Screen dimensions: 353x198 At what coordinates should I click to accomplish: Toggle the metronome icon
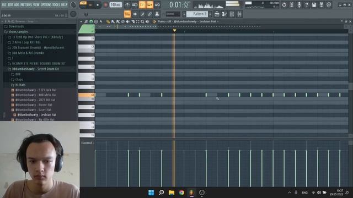pos(127,5)
